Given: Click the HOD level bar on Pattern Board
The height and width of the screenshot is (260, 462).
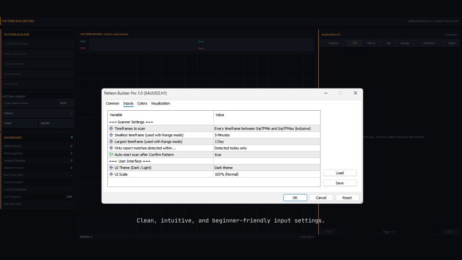Looking at the screenshot, I should point(201,41).
